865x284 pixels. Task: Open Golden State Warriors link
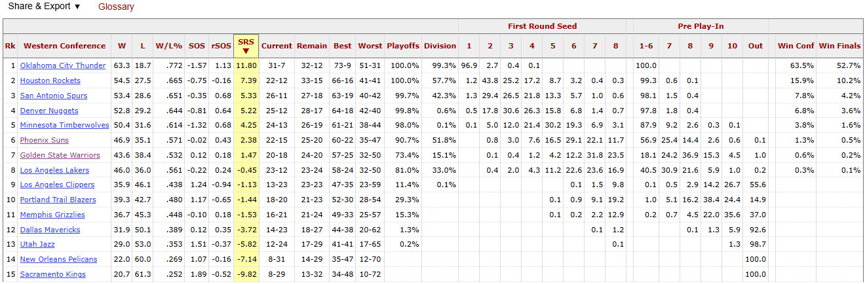click(x=60, y=155)
